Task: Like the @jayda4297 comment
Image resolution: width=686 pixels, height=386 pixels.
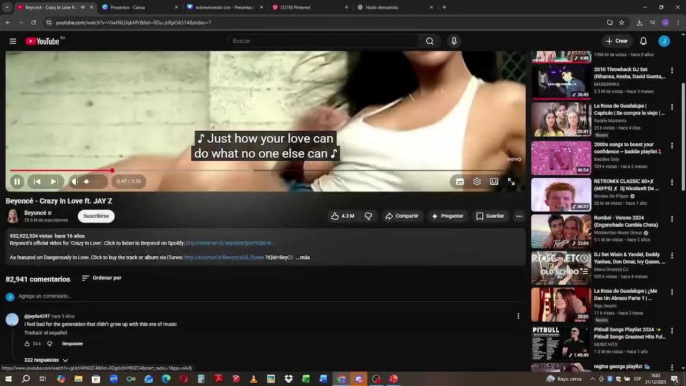Action: 27,344
